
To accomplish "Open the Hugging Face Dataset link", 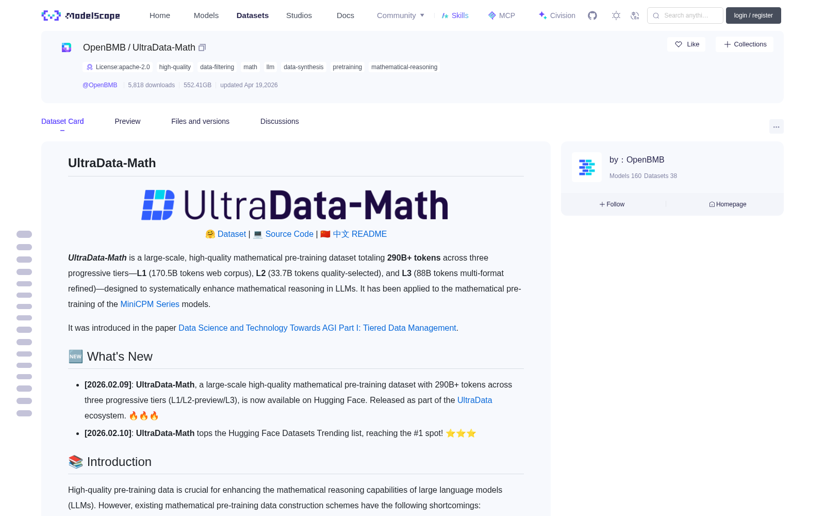I will tap(232, 234).
